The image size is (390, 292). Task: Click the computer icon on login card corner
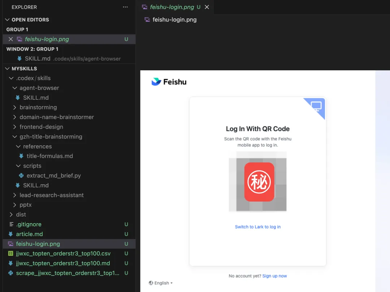click(316, 106)
